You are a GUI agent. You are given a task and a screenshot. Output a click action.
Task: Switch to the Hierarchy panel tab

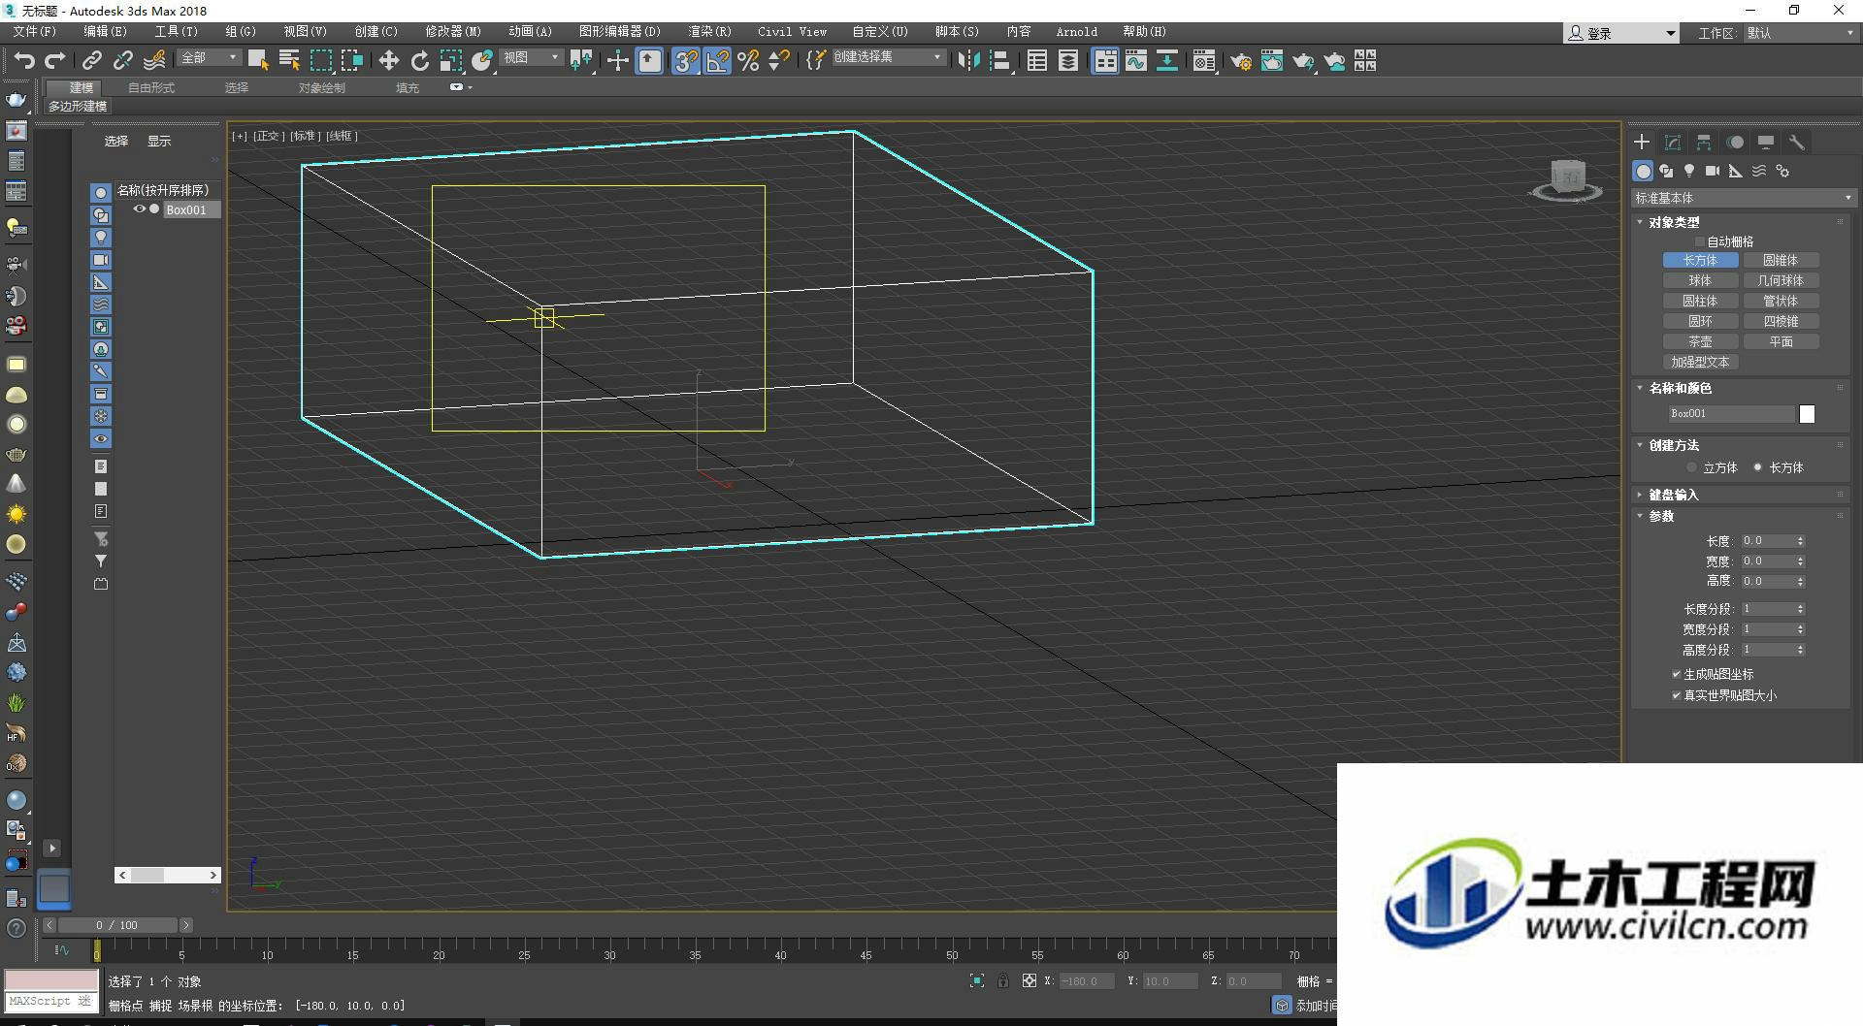point(1704,143)
